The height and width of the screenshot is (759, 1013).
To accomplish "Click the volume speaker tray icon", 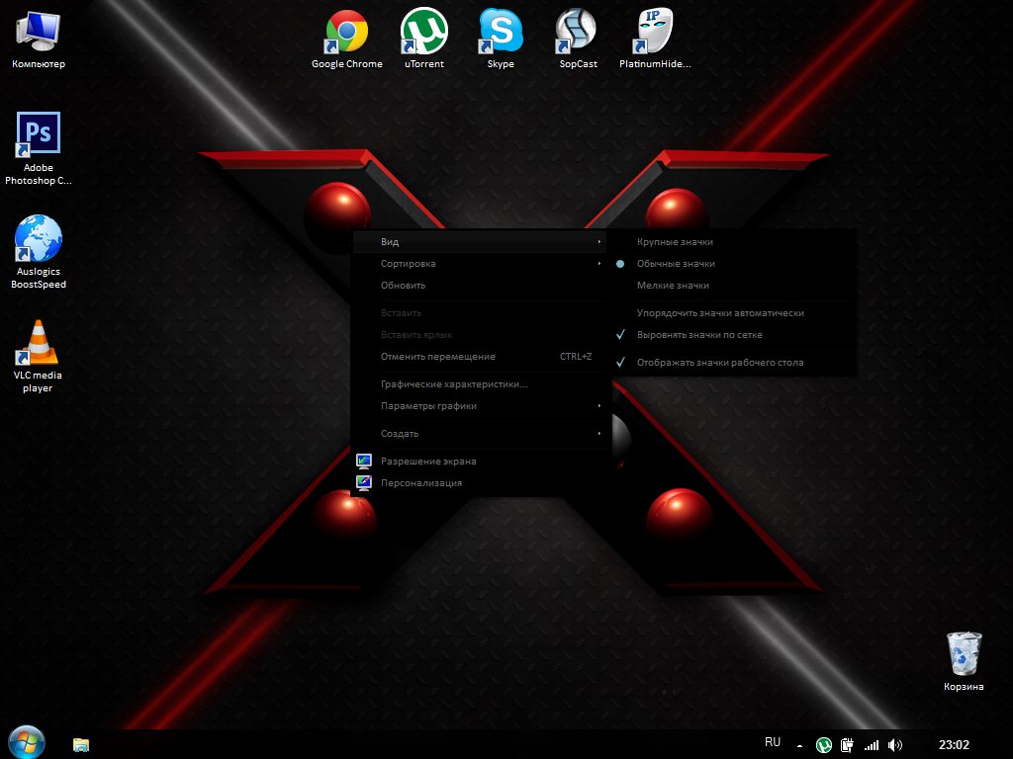I will click(895, 745).
